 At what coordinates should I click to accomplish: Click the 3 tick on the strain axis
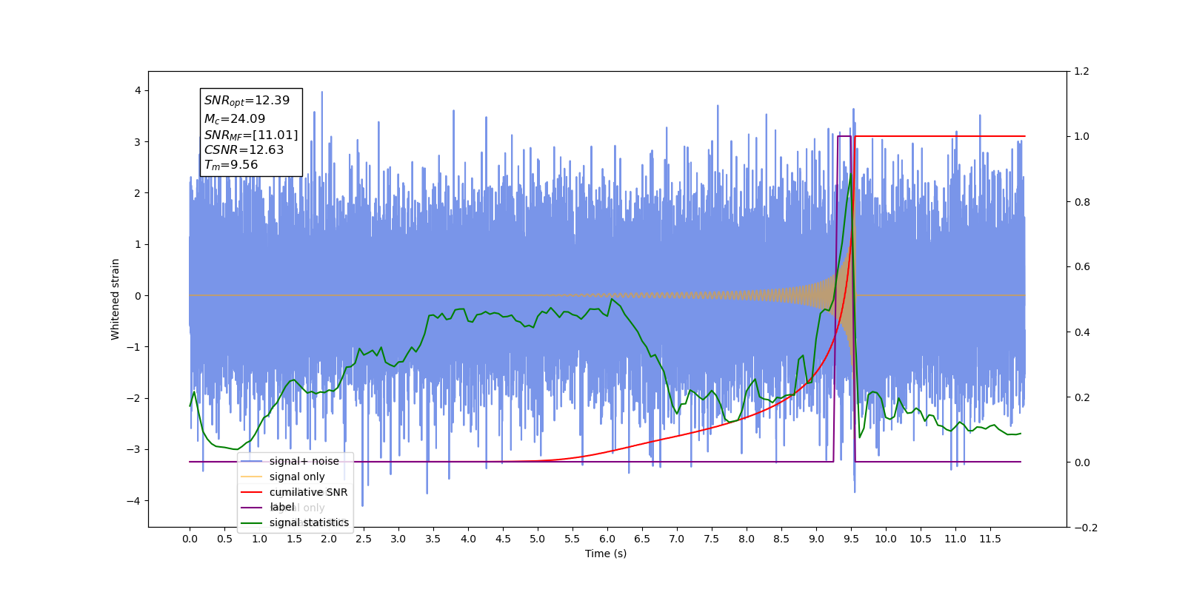coord(138,142)
